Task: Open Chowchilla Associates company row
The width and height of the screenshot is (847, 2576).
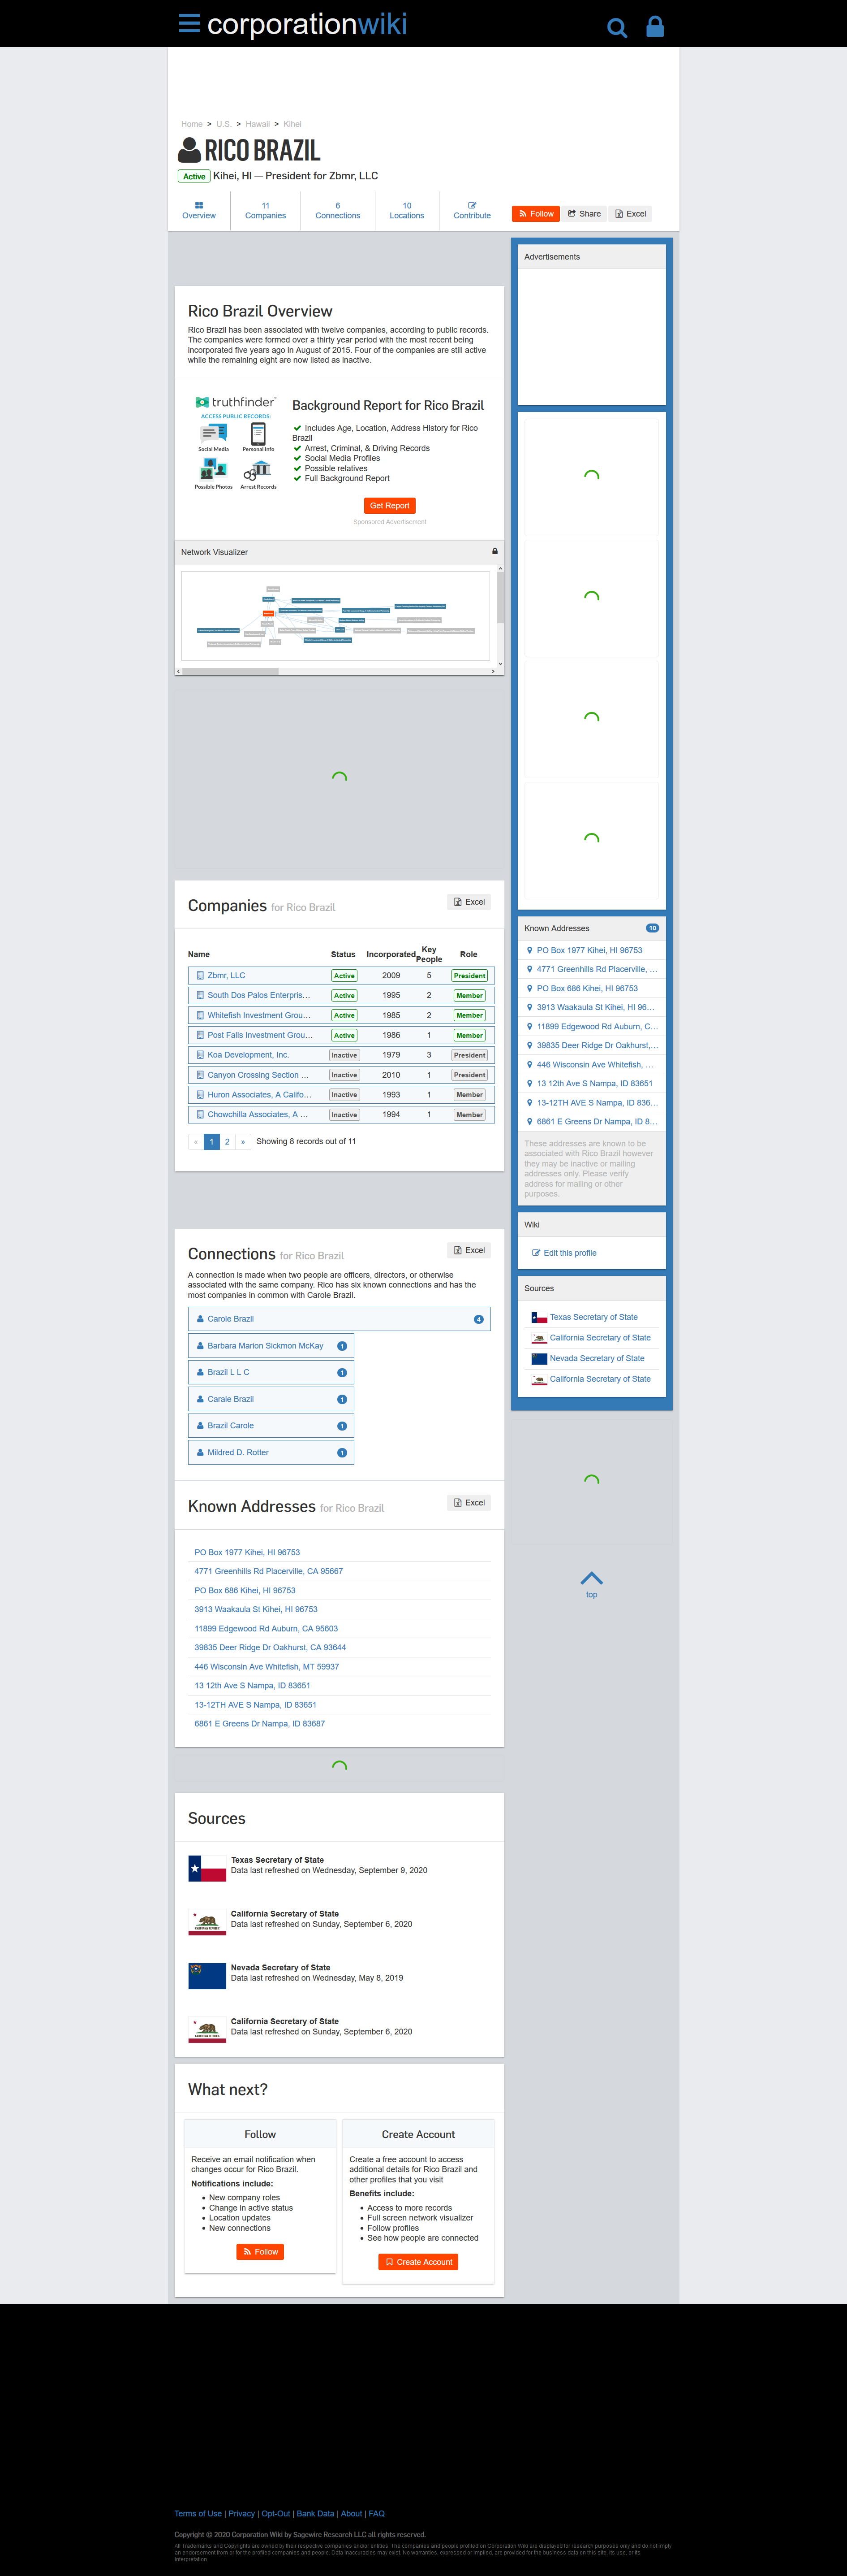Action: 342,1114
